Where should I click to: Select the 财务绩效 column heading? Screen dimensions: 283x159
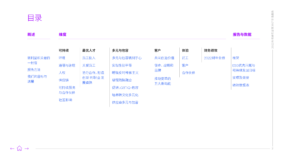point(211,51)
